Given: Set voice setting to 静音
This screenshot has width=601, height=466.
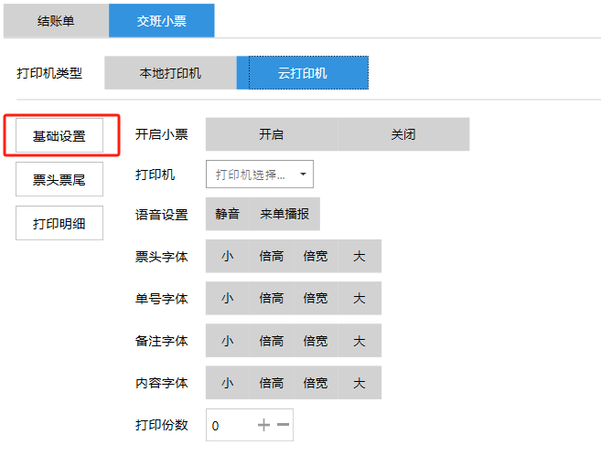Looking at the screenshot, I should tap(228, 214).
